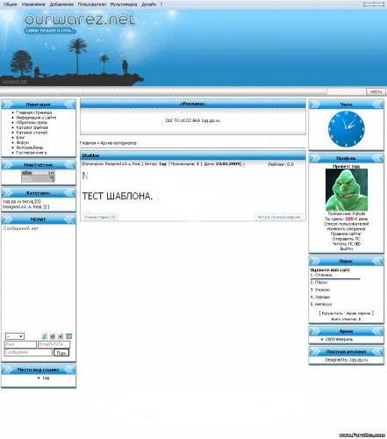Click the mini-chat message input field

(28, 352)
